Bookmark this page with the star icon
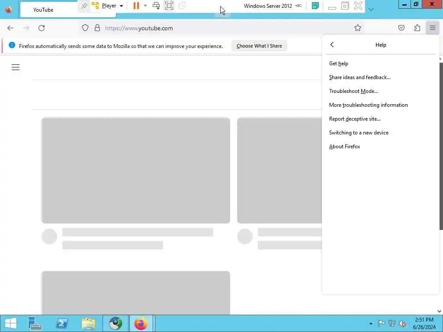Screen dimensions: 443x332 click(358, 28)
